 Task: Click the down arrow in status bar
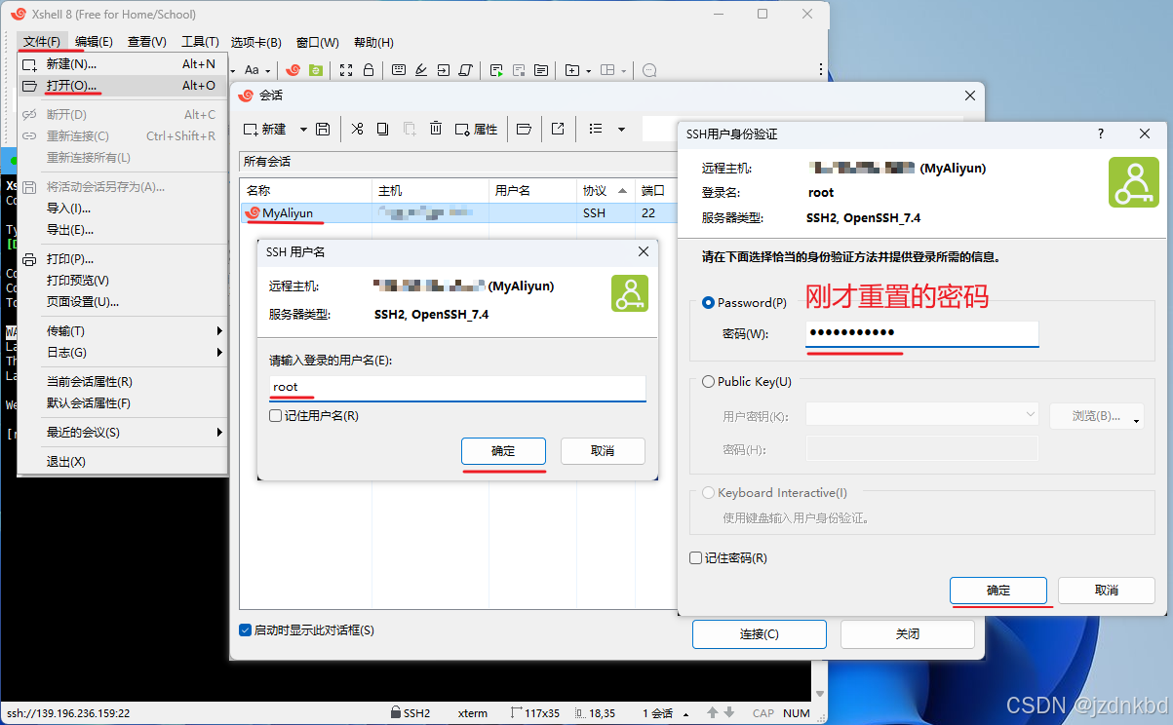coord(727,713)
